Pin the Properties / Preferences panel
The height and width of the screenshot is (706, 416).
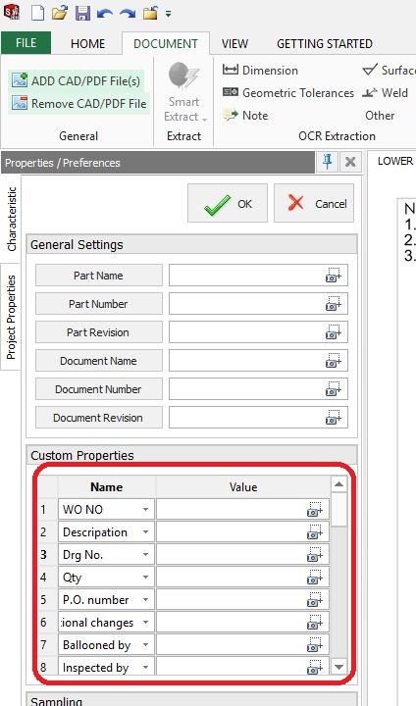click(328, 162)
